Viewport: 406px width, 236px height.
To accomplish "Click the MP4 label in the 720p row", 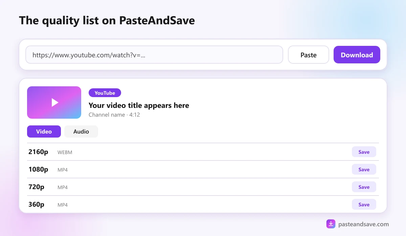I will [x=63, y=187].
